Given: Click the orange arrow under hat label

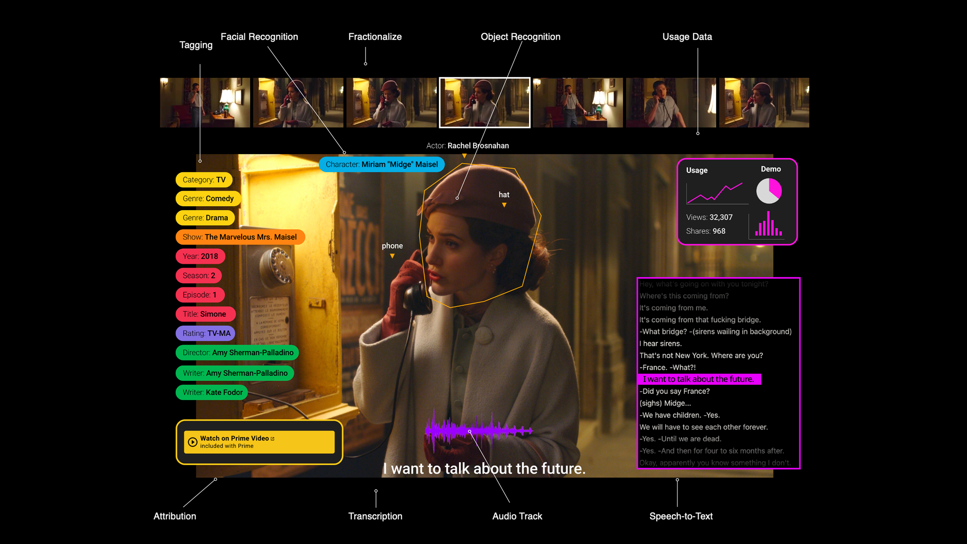Looking at the screenshot, I should (x=504, y=205).
